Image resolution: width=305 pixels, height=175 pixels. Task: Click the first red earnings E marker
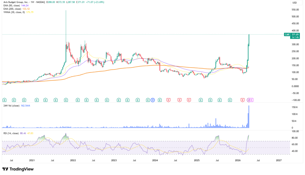168,100
